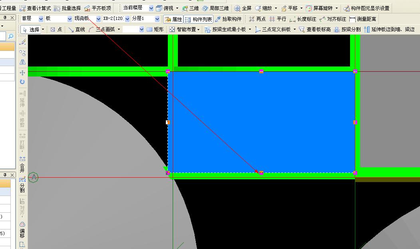
Task: Click the eraser/delete tool atop vertical toolbar
Action: tap(22, 42)
